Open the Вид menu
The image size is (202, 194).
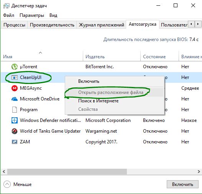click(x=53, y=15)
